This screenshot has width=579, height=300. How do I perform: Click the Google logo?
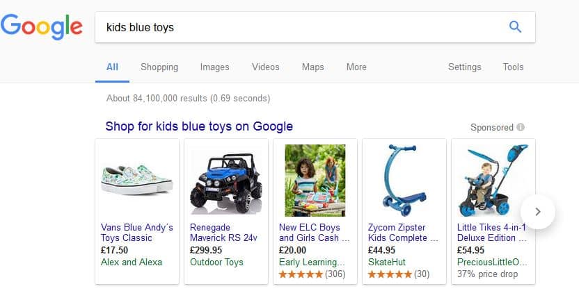click(42, 27)
